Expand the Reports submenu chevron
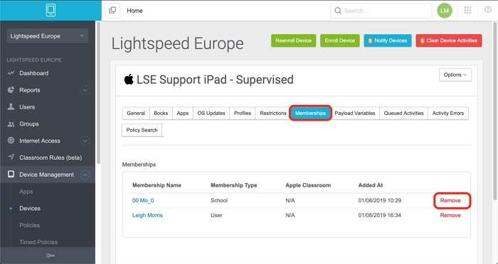 click(85, 90)
